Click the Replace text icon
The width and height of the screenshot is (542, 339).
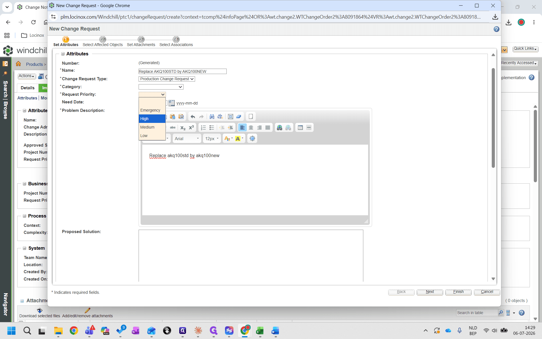tap(220, 117)
